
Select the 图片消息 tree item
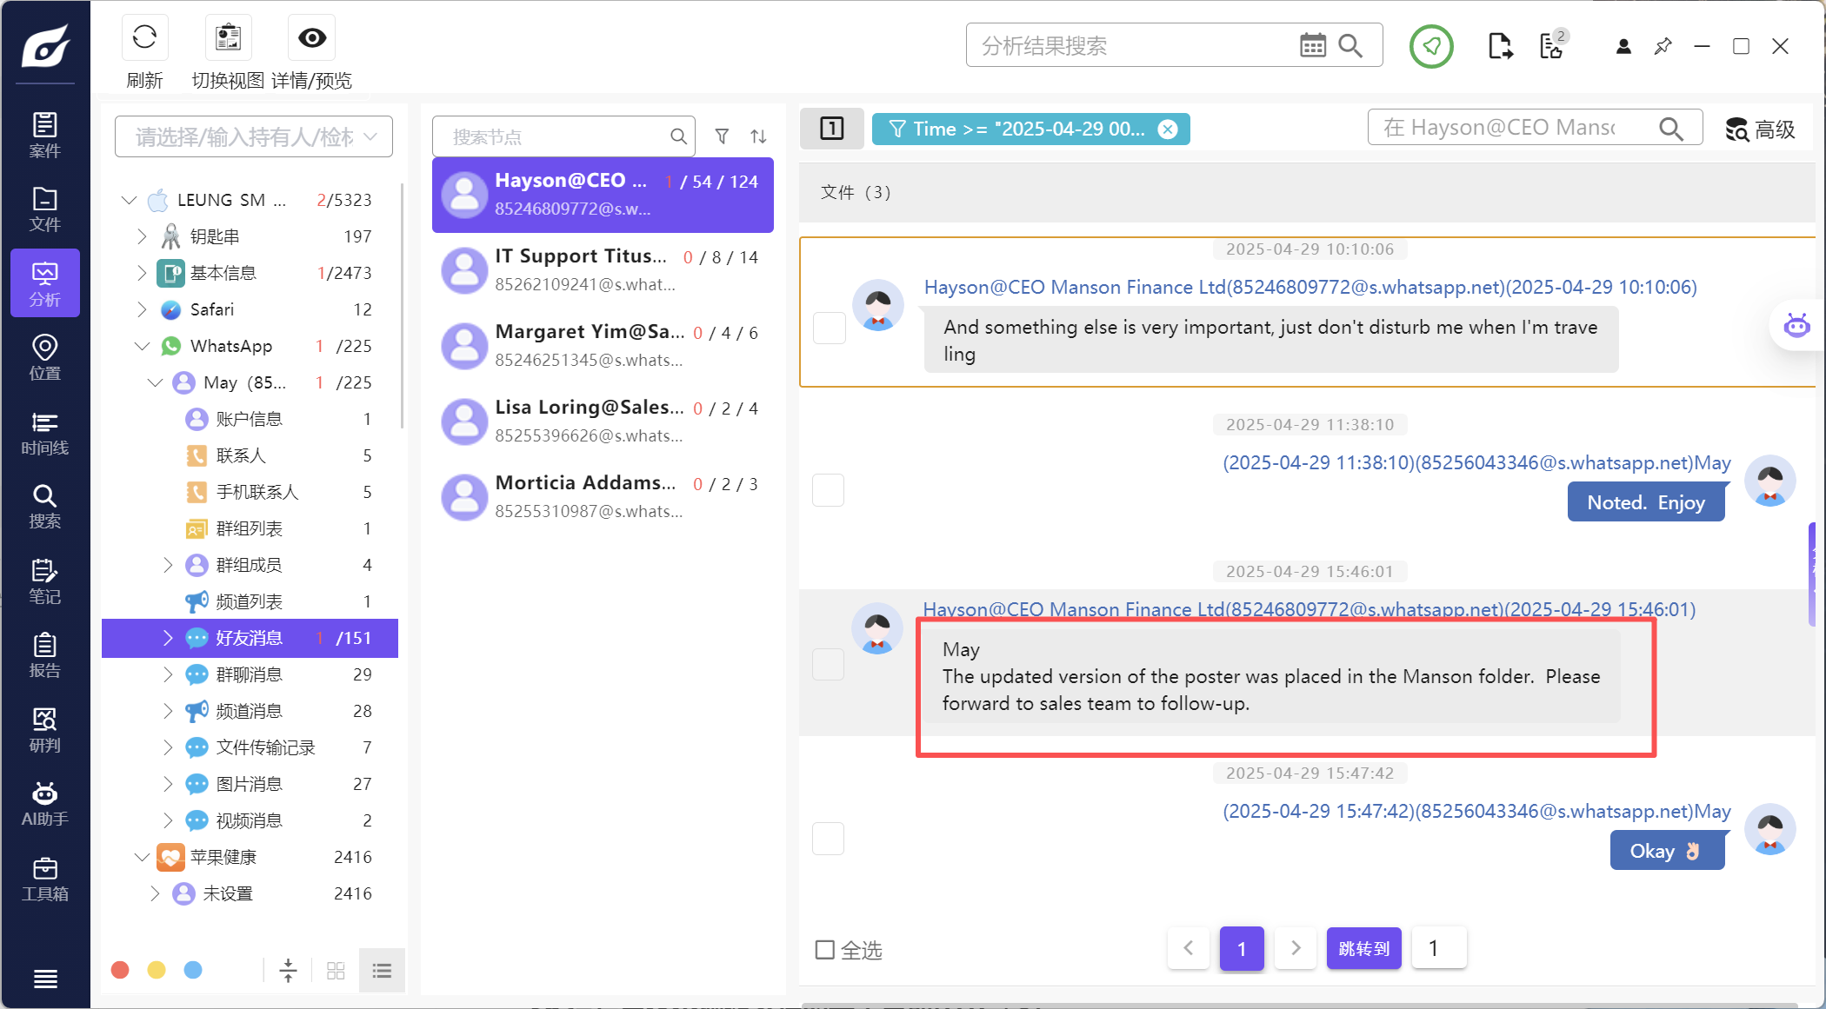coord(249,784)
